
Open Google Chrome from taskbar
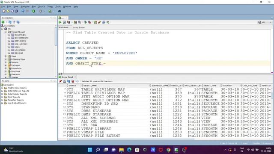pos(168,150)
